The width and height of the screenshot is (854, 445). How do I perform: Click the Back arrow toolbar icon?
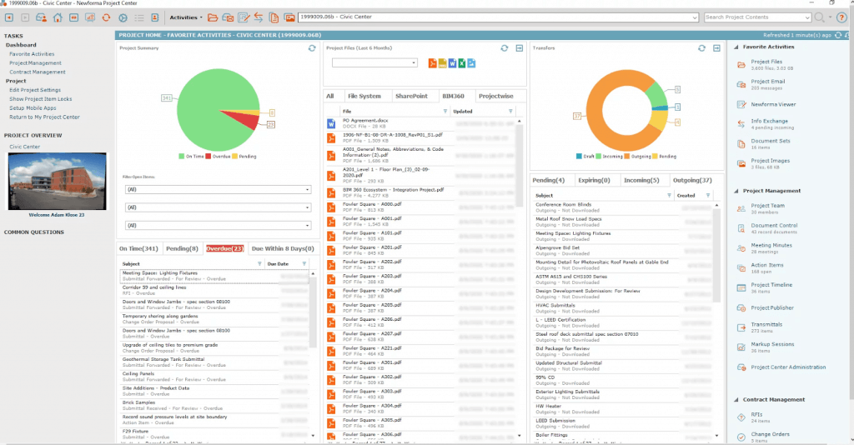click(9, 17)
